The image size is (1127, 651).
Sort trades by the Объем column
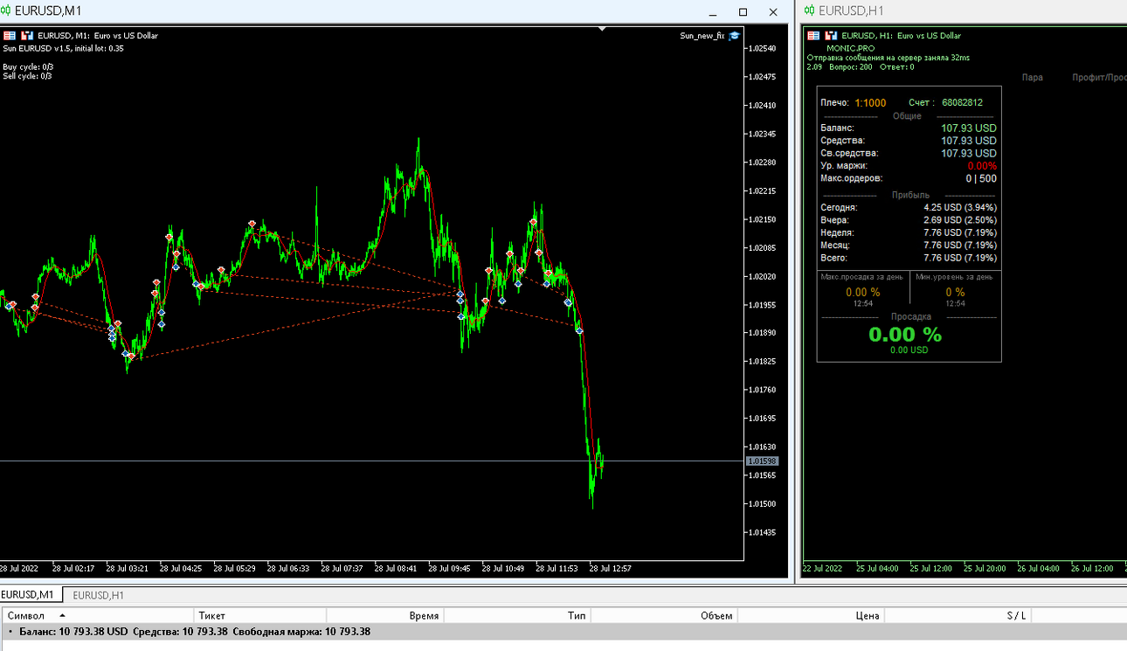pyautogui.click(x=665, y=615)
